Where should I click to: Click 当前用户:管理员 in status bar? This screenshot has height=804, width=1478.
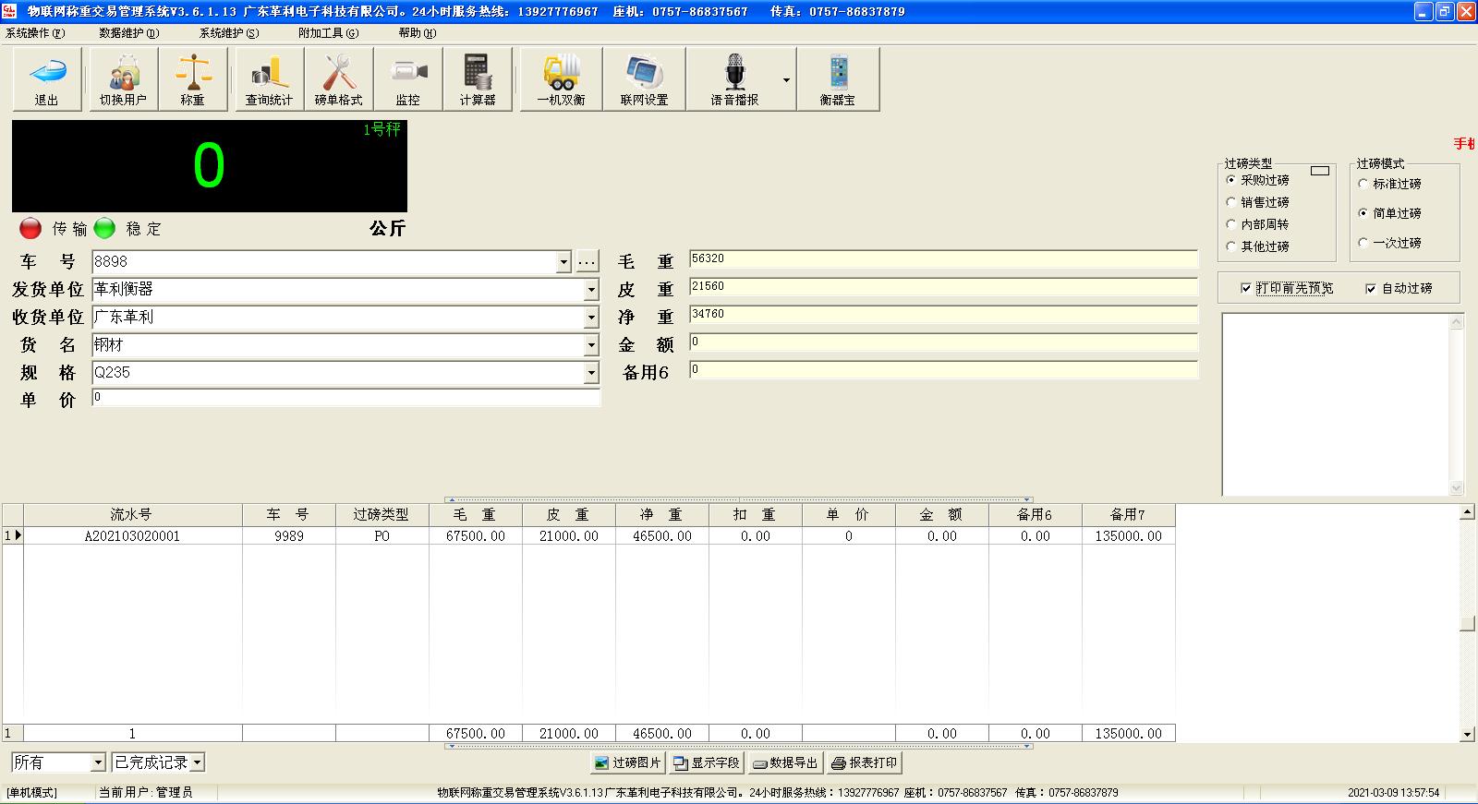pyautogui.click(x=146, y=793)
